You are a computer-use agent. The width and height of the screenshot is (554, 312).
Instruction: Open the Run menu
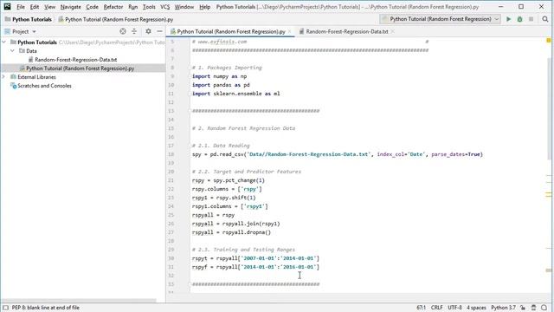click(132, 7)
